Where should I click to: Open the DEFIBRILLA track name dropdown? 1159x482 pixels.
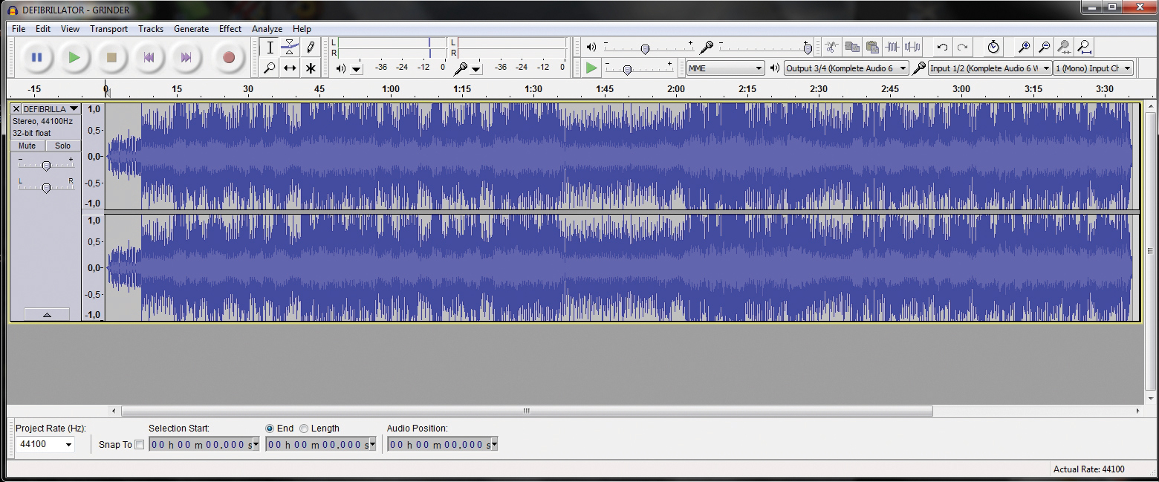pyautogui.click(x=50, y=109)
